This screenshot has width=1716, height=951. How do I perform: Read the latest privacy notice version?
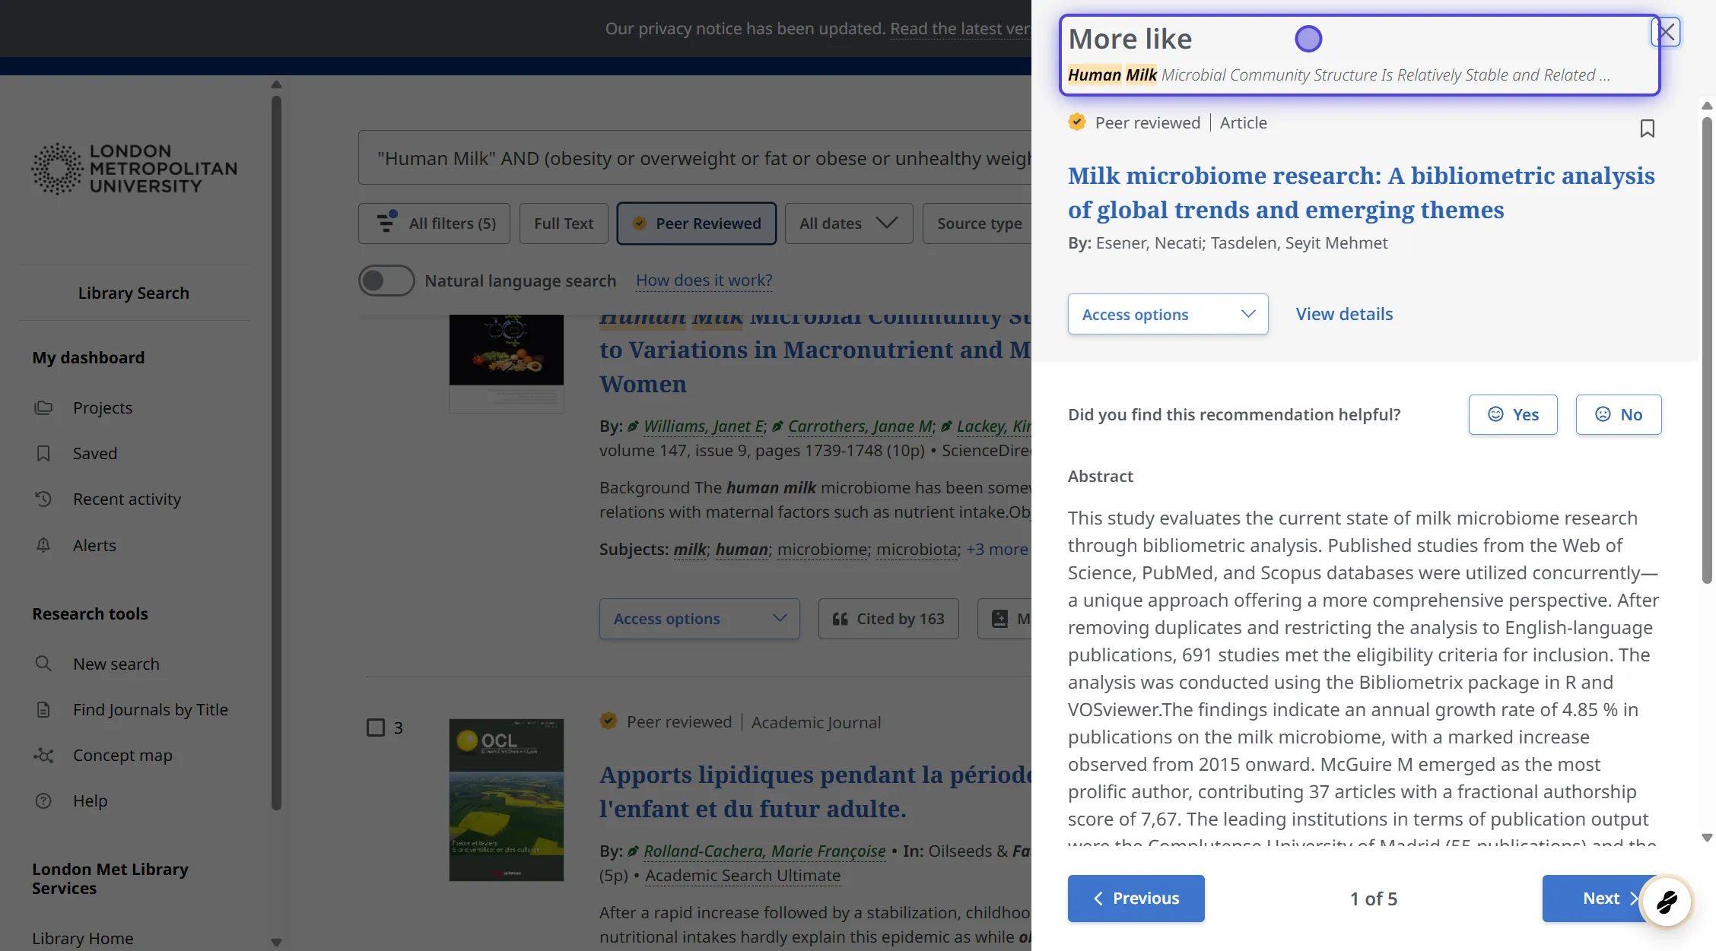point(961,29)
